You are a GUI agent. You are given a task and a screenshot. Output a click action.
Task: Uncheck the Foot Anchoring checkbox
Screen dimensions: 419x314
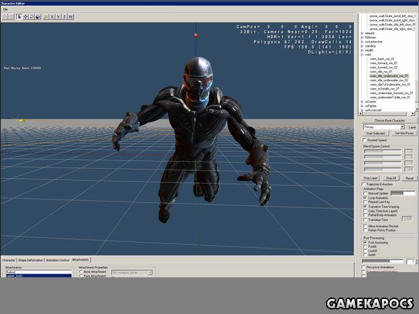coord(365,243)
